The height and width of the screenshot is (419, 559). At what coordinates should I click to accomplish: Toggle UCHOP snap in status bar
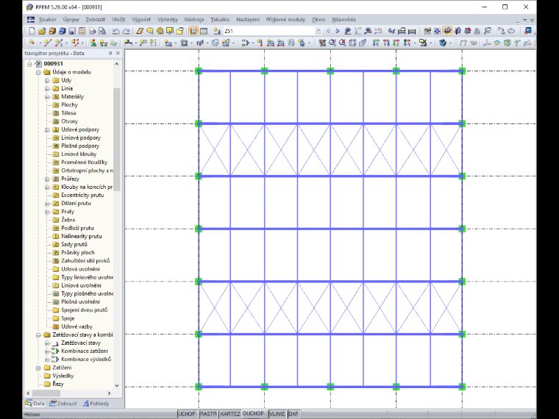[x=187, y=414]
